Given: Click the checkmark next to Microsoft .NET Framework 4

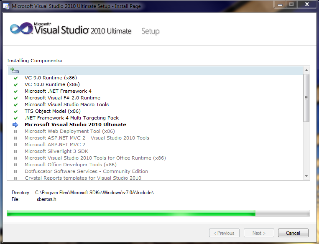Looking at the screenshot, I should 15,91.
